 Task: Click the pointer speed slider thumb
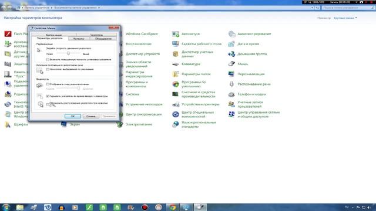tap(68, 53)
